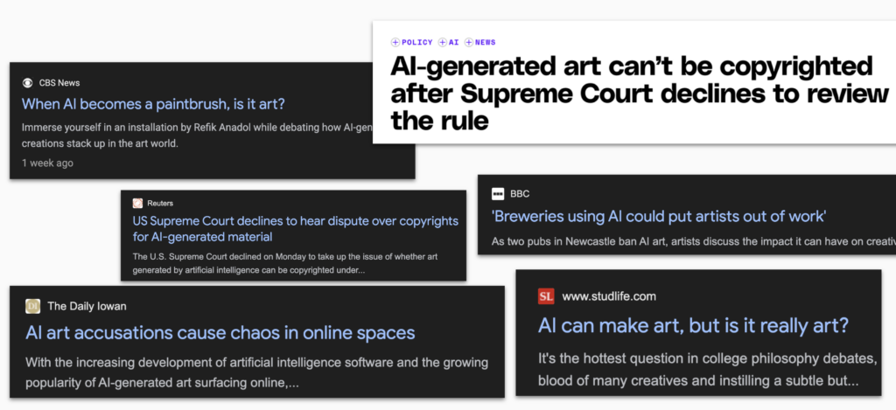
Task: Click the red SL studlife logo
Action: pyautogui.click(x=546, y=296)
